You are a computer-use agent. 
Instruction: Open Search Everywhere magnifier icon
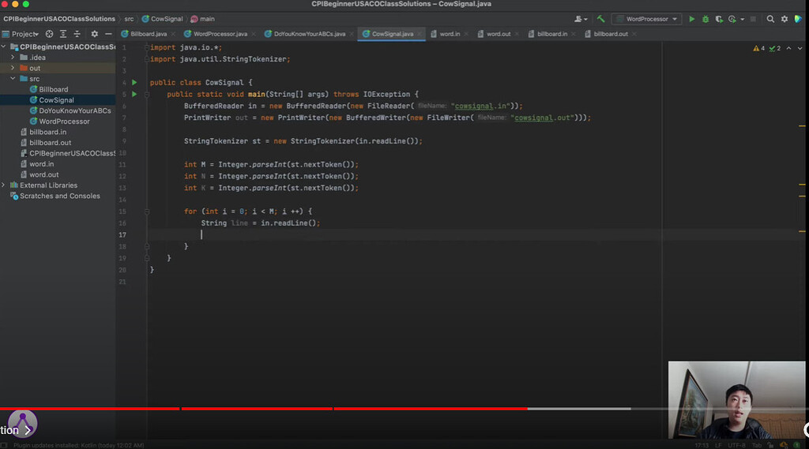coord(770,19)
